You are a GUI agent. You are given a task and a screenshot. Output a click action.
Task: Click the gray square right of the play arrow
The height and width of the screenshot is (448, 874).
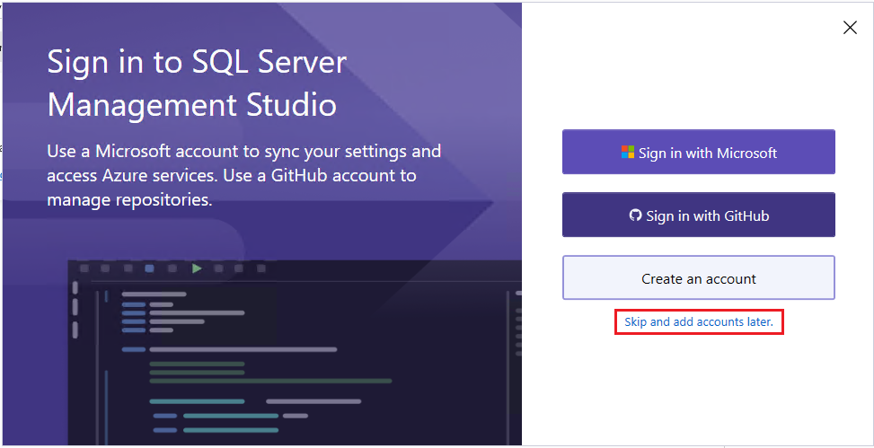tap(218, 268)
